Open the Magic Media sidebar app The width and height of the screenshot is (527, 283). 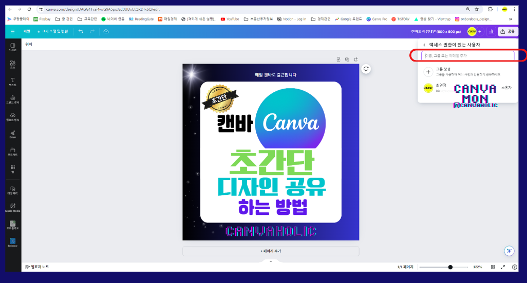coord(13,208)
